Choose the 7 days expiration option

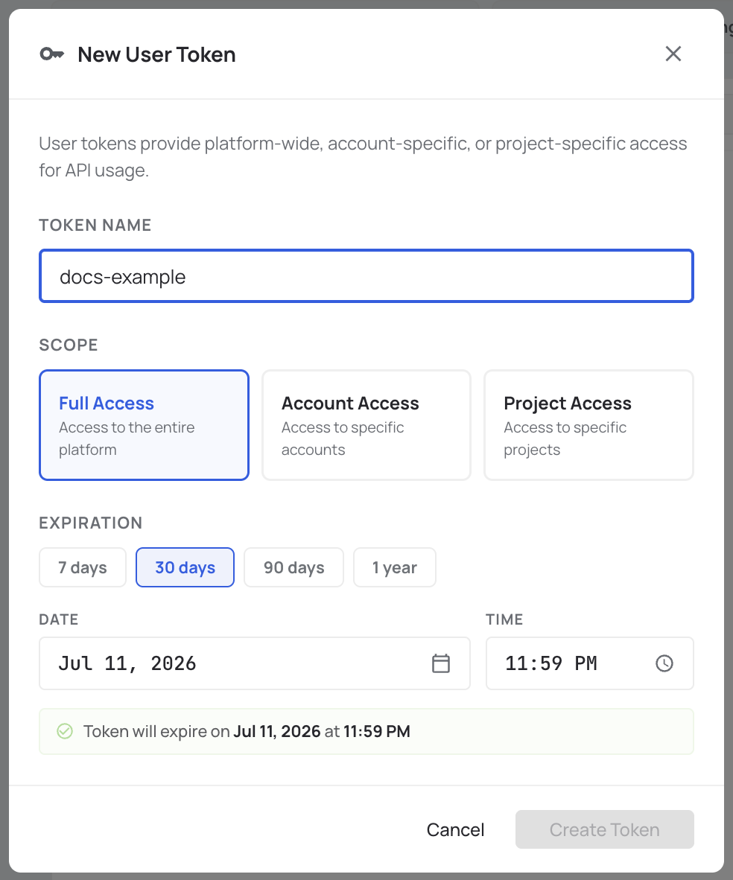tap(83, 567)
